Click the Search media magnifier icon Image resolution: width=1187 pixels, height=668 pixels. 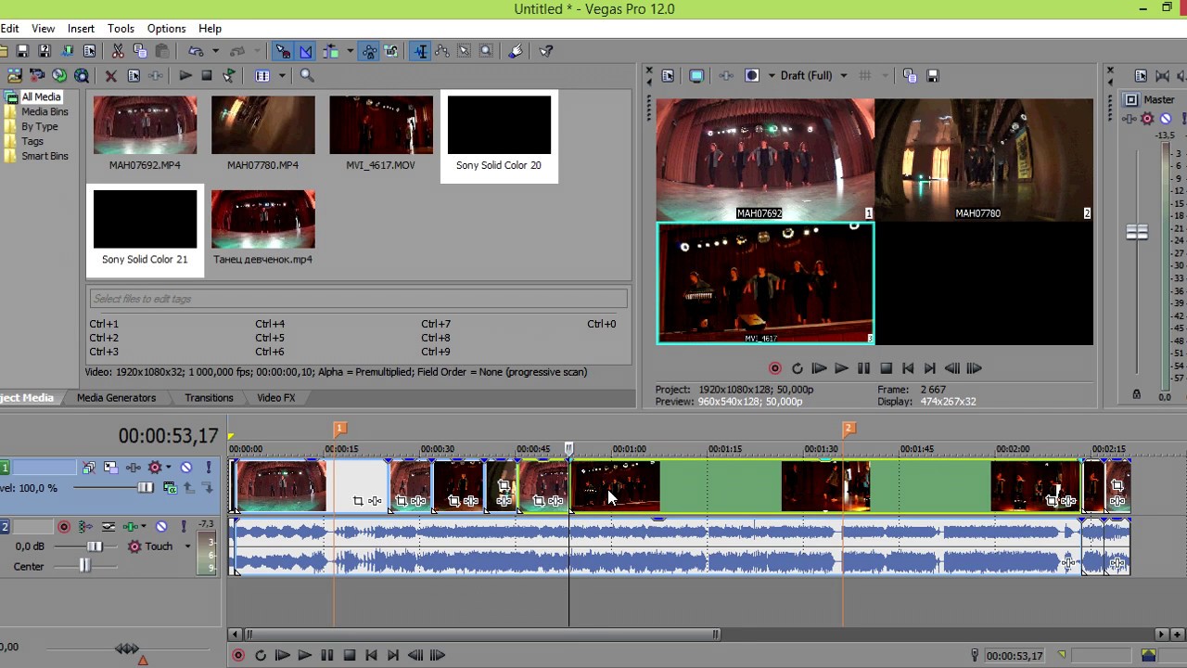pos(307,75)
